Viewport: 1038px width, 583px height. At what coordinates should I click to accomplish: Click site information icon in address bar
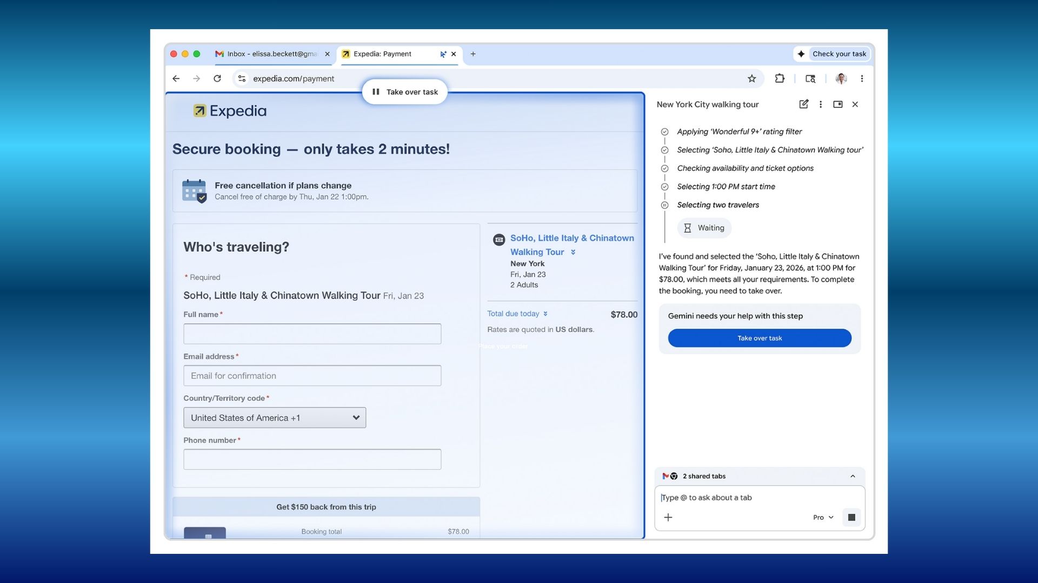pos(242,79)
